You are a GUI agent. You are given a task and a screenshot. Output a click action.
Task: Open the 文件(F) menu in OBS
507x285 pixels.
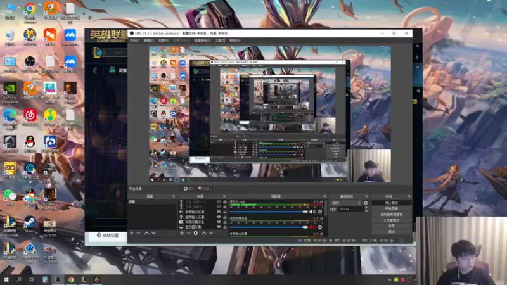(x=134, y=41)
